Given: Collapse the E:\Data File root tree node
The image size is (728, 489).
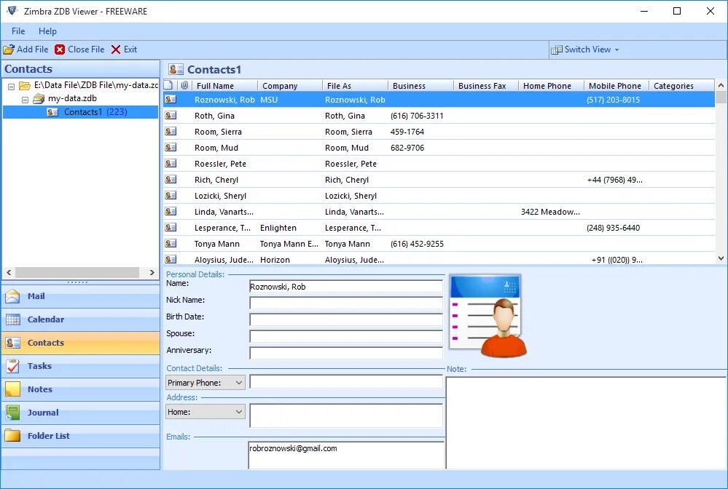Looking at the screenshot, I should (x=11, y=86).
